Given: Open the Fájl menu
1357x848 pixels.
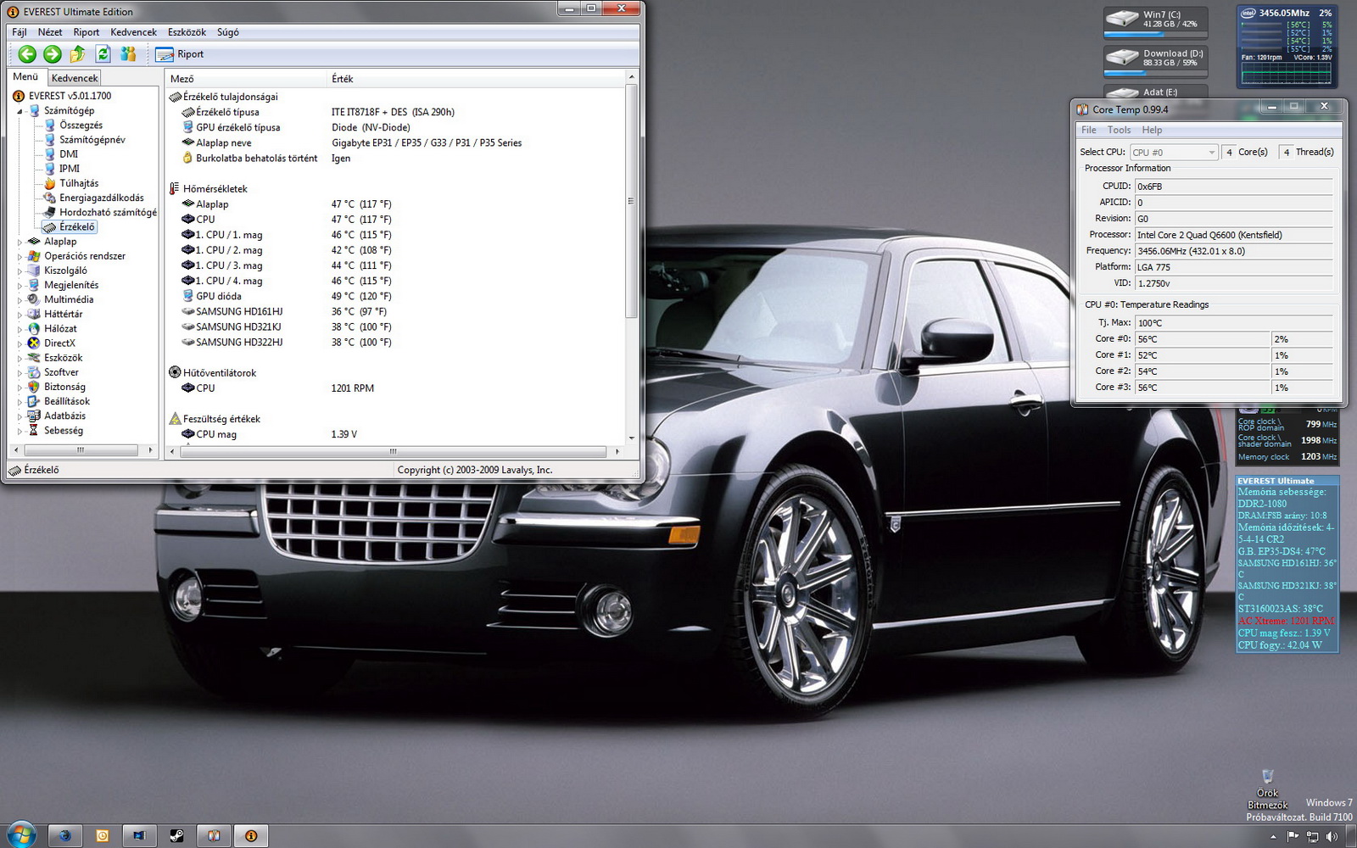Looking at the screenshot, I should [20, 32].
